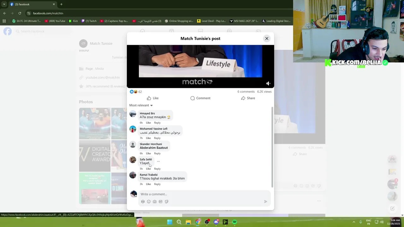Open the GIF picker in comment box
Viewport: 404px width, 227px height.
point(160,201)
